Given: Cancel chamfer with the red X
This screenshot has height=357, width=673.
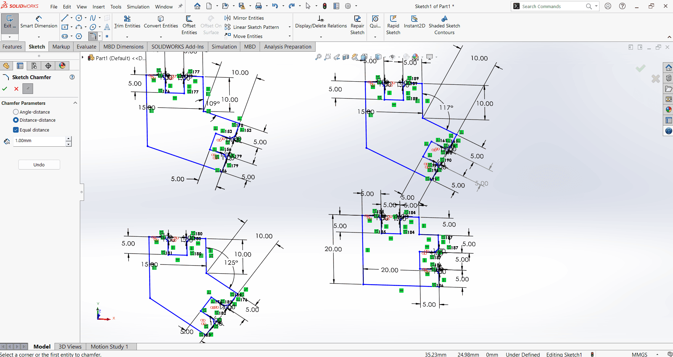Looking at the screenshot, I should pyautogui.click(x=16, y=89).
